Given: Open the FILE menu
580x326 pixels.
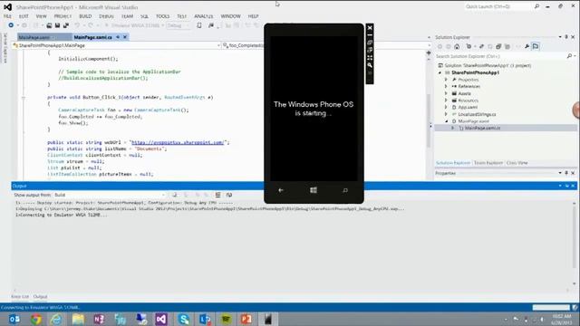Looking at the screenshot, I should click(x=7, y=16).
